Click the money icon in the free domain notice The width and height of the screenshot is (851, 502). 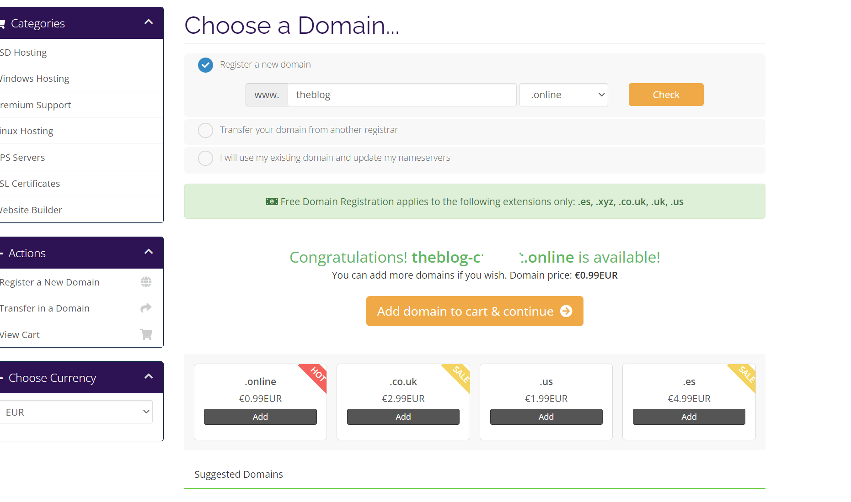tap(272, 201)
